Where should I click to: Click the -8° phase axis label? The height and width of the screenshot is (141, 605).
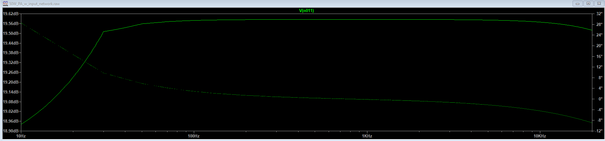click(x=600, y=120)
